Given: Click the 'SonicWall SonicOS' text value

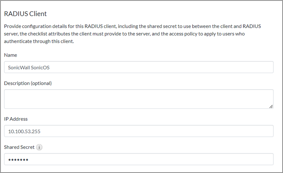Looking at the screenshot, I should [x=29, y=68].
